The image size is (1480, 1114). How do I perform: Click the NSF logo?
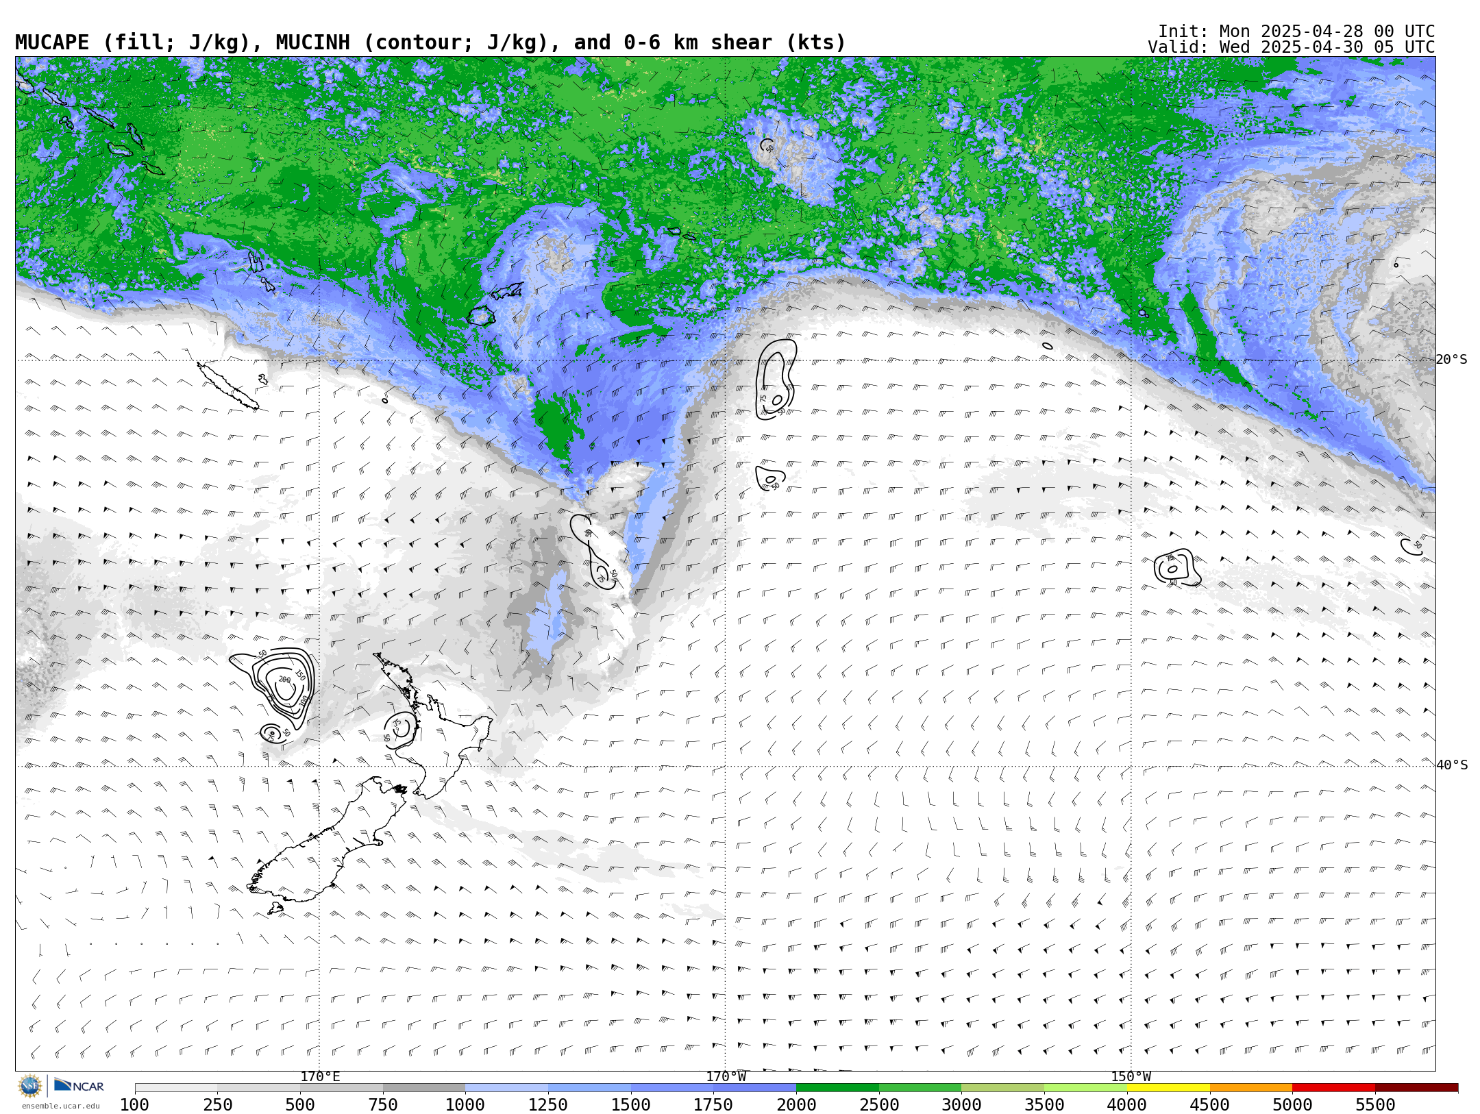point(30,1086)
